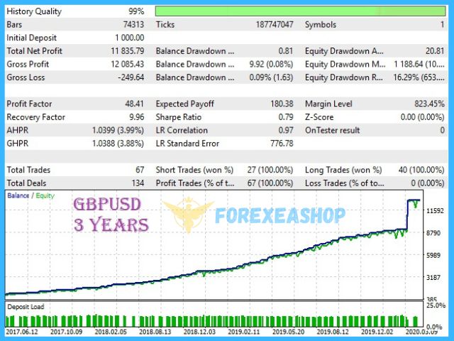
Task: Click the Gross Profit value 12 085.43
Action: (x=128, y=64)
